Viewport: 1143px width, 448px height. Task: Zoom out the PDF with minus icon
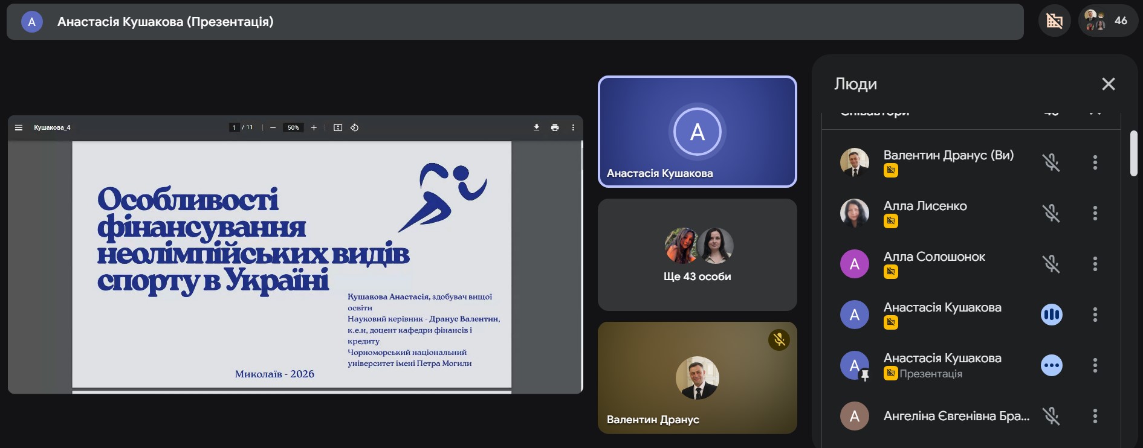(x=273, y=127)
